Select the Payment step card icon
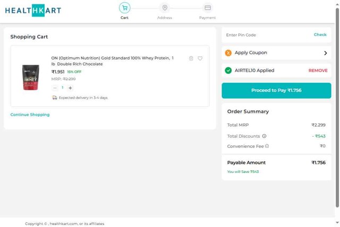The image size is (340, 227). [208, 8]
